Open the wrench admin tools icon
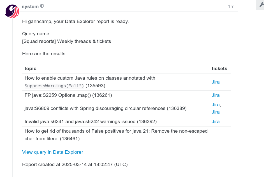Screen dimensions: 264x177 point(261,5)
